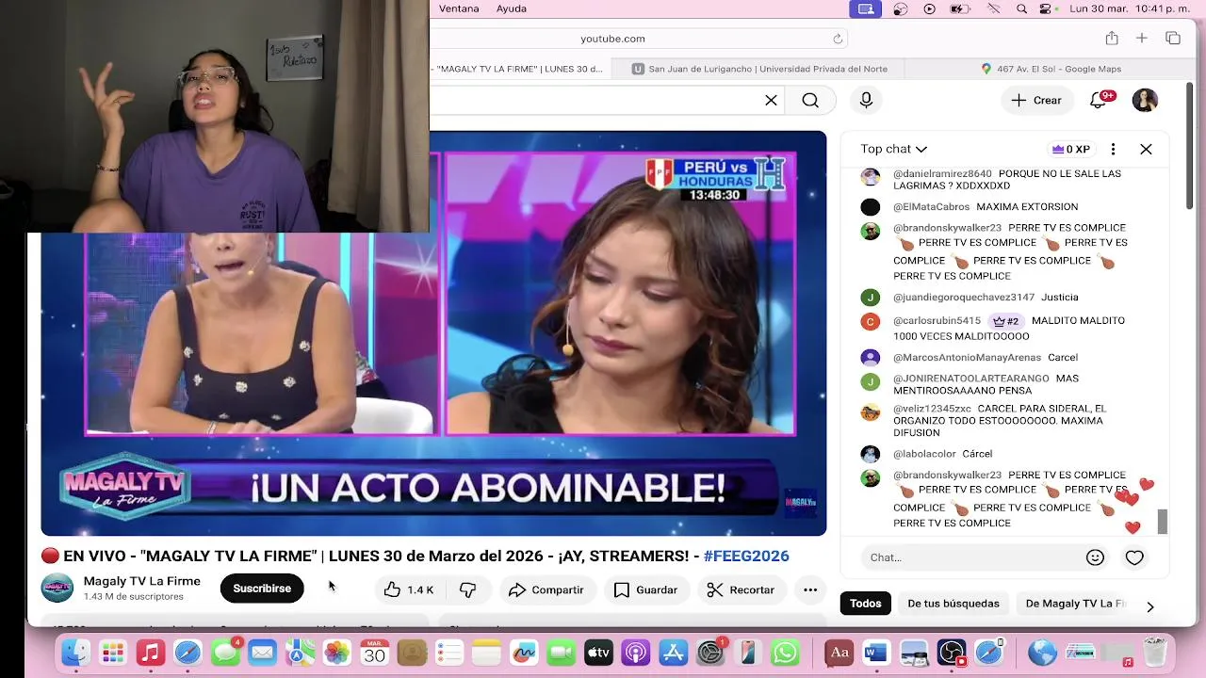This screenshot has height=678, width=1206.
Task: Open the chat emoji picker
Action: 1095,557
